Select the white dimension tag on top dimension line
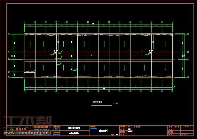The width and height of the screenshot is (197, 139). [93, 24]
